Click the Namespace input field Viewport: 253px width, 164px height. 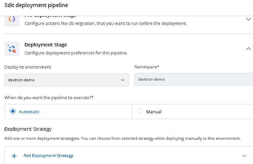[193, 79]
